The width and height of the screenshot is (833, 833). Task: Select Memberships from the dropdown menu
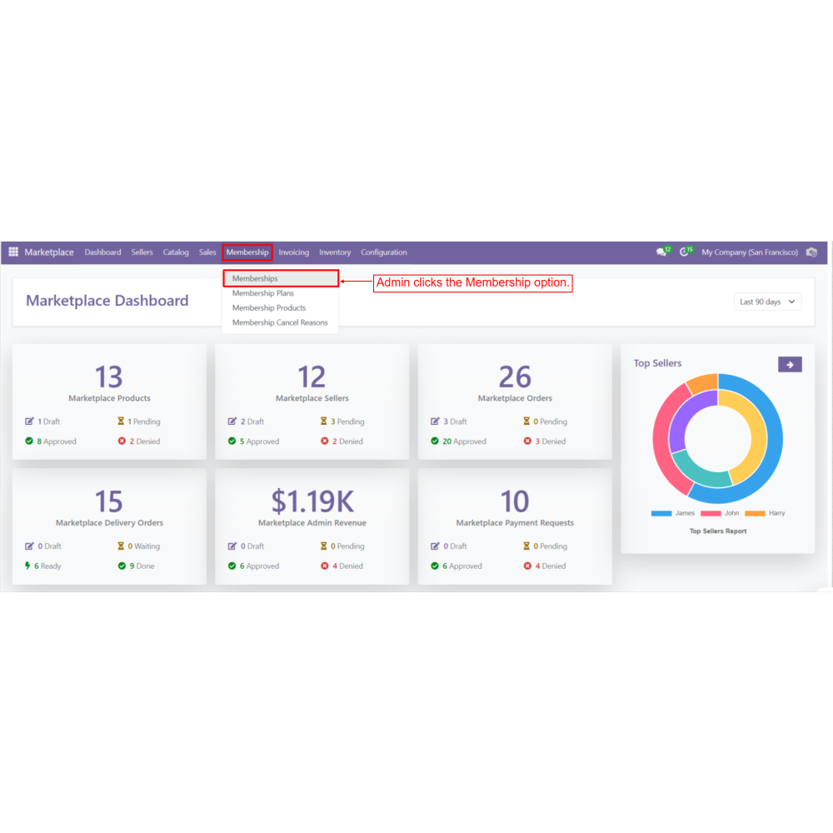click(x=255, y=279)
